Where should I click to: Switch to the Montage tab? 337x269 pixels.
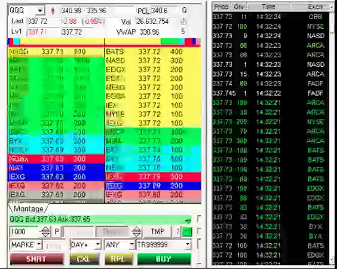(x=28, y=209)
